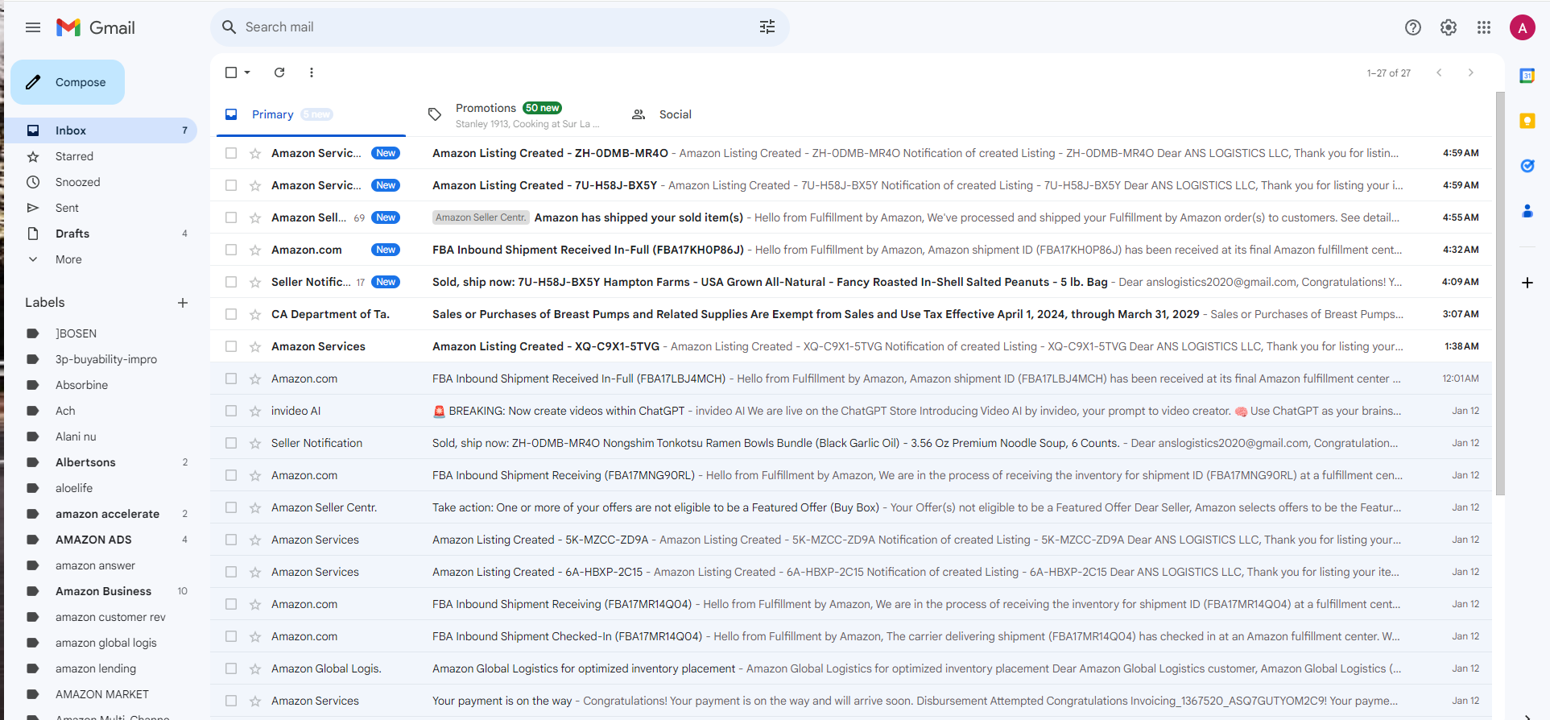This screenshot has height=720, width=1550.
Task: Tick checkbox for invideo AI email
Action: (231, 411)
